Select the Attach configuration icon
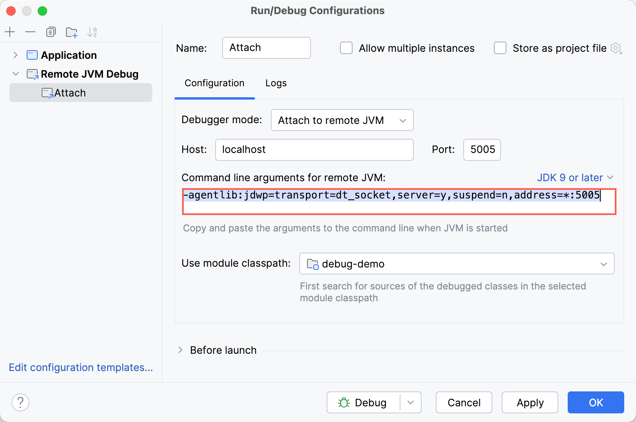The height and width of the screenshot is (422, 636). 47,93
